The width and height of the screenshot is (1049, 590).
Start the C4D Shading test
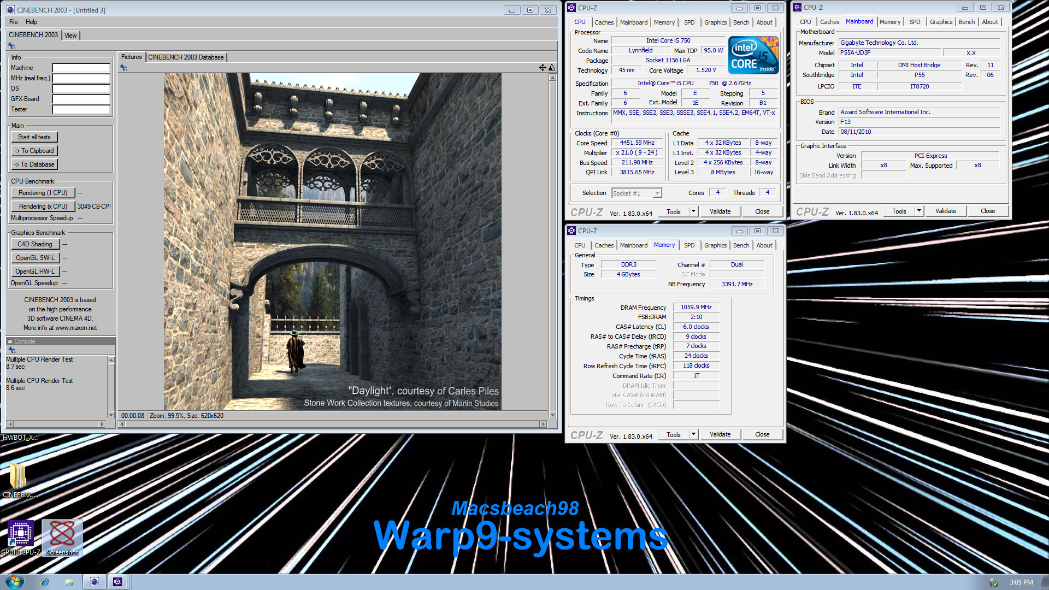click(35, 244)
